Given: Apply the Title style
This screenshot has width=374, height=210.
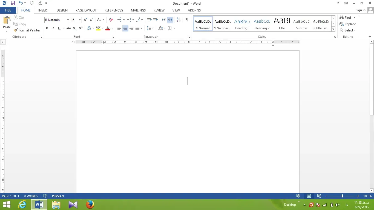Looking at the screenshot, I should click(282, 24).
